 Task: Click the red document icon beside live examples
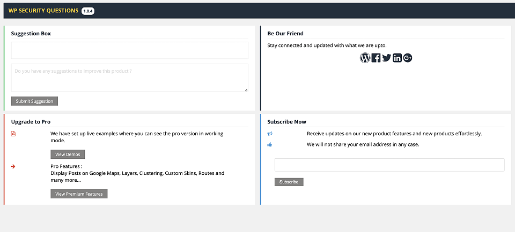coord(13,134)
